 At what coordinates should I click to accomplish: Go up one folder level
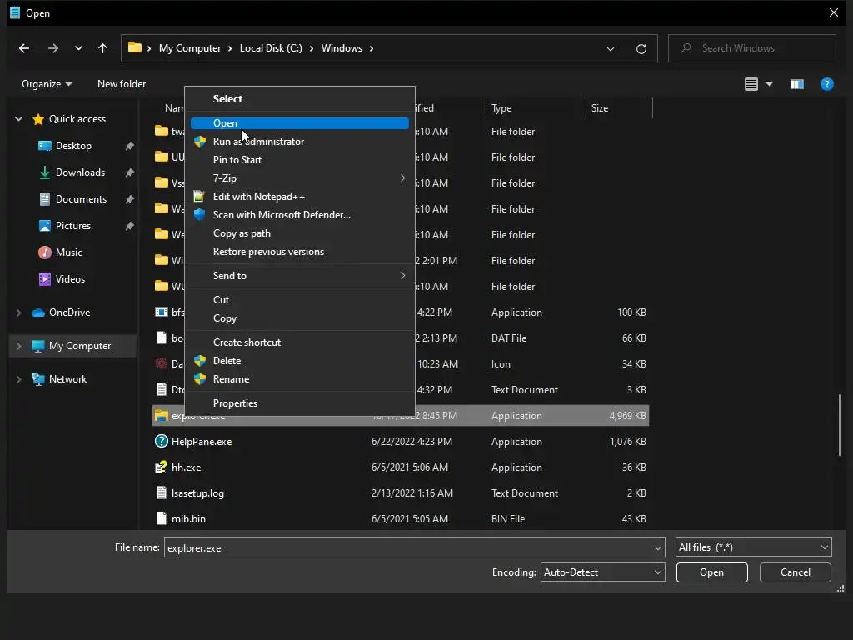pos(102,48)
